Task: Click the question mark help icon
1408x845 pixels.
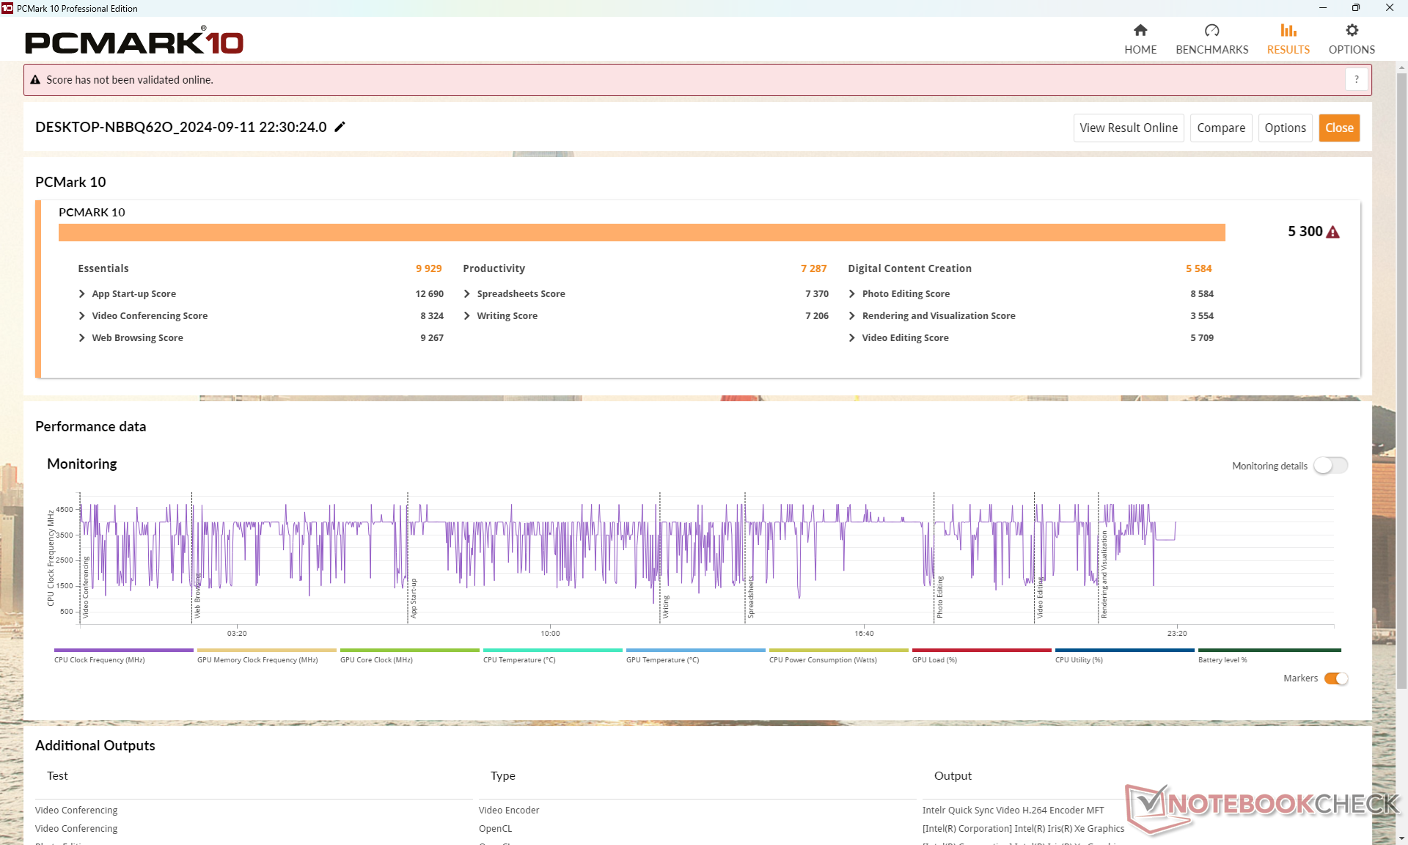Action: pos(1356,79)
